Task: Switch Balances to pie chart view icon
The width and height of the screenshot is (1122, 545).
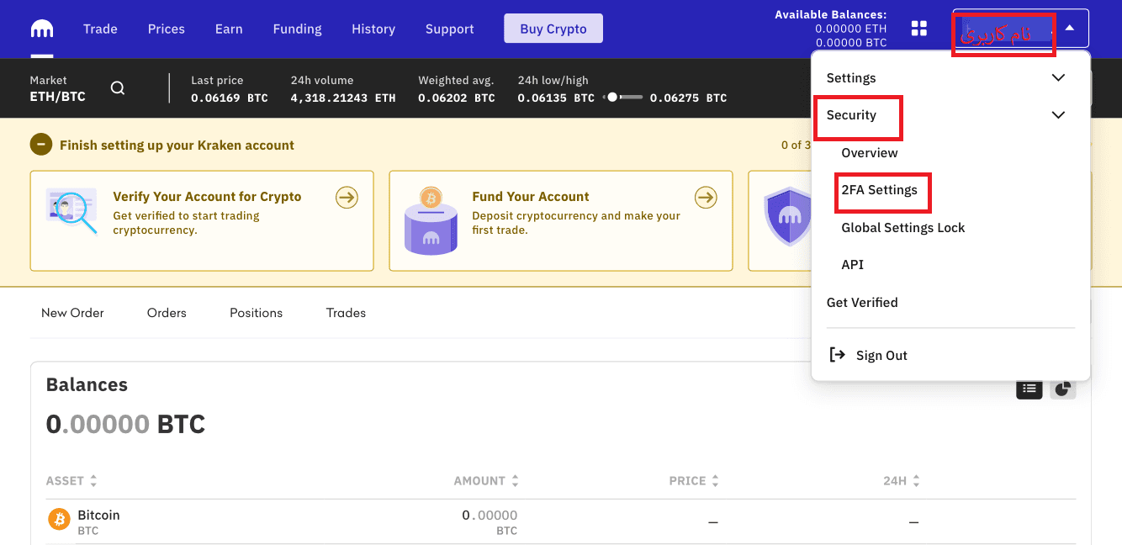Action: (x=1063, y=389)
